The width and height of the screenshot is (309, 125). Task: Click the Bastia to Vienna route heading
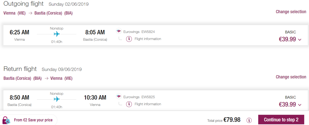click(x=38, y=78)
